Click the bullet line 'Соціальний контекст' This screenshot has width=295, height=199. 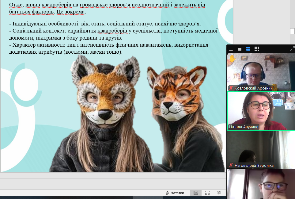(113, 31)
